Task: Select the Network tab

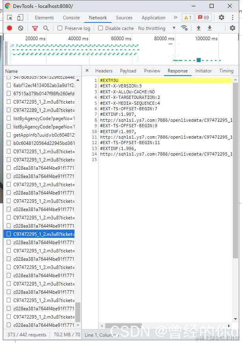Action: point(98,18)
